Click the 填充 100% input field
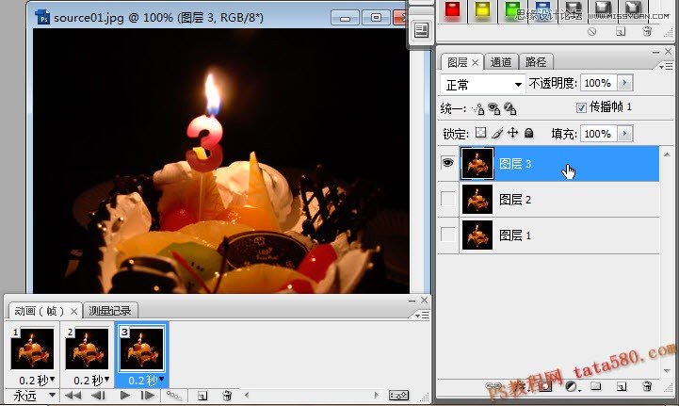This screenshot has width=679, height=406. click(x=598, y=134)
